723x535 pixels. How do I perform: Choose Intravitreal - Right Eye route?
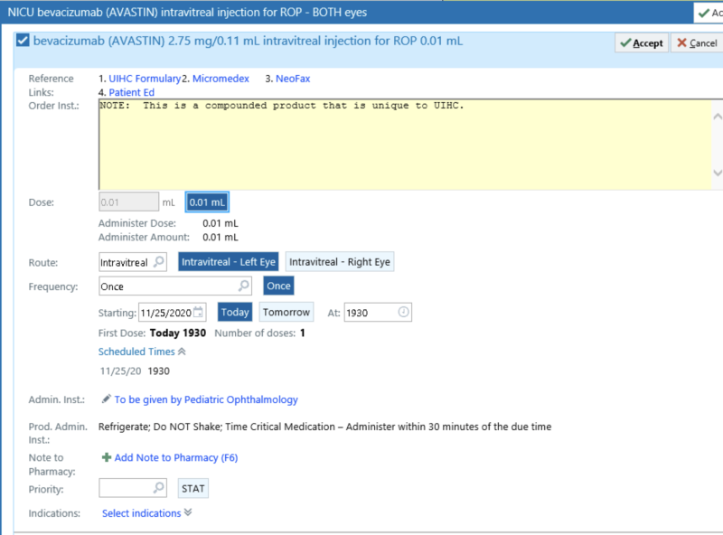coord(340,262)
